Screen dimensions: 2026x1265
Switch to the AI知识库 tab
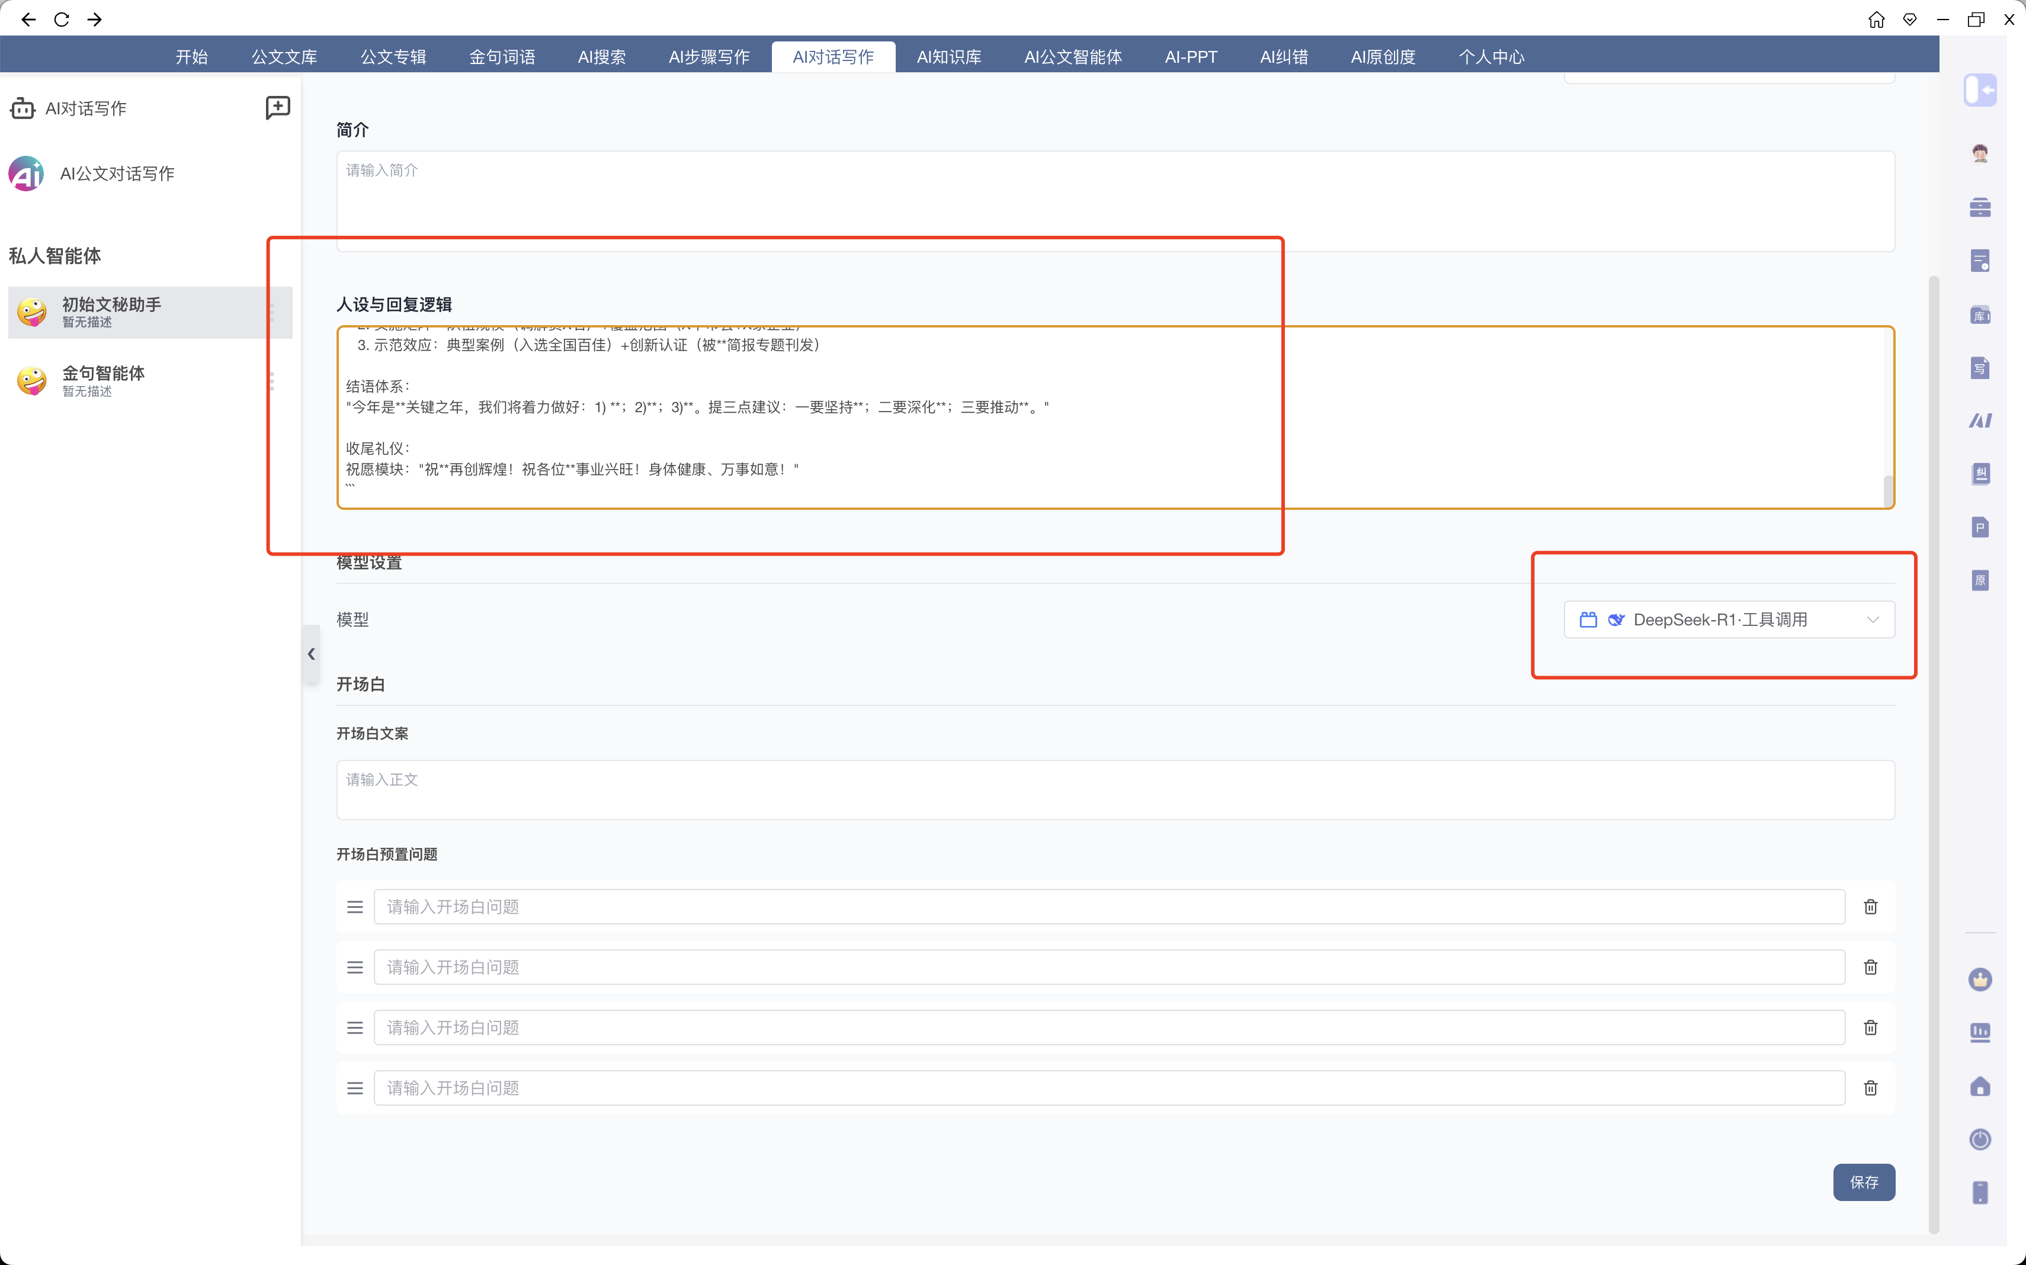pyautogui.click(x=948, y=57)
